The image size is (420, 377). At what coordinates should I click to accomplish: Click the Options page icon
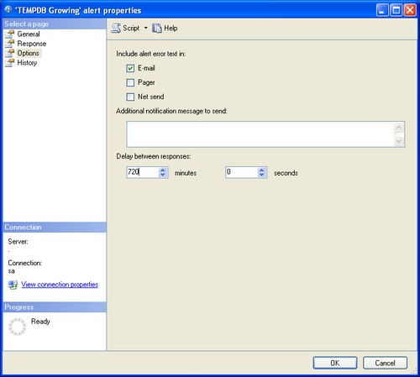(10, 53)
